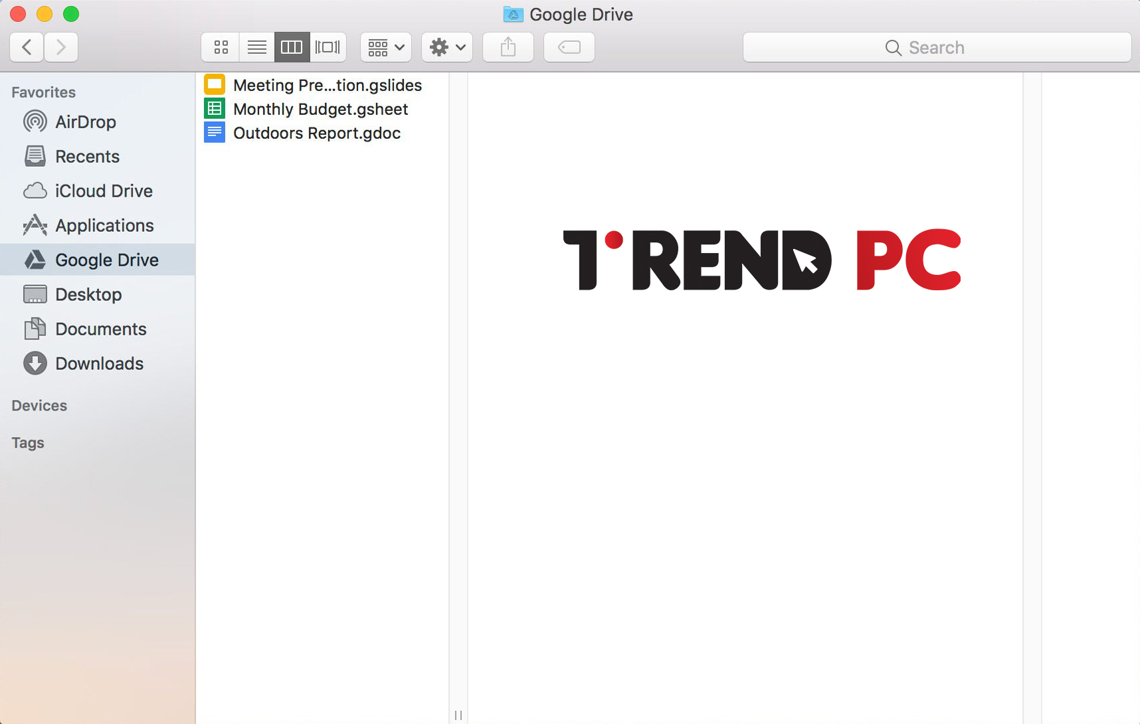Image resolution: width=1140 pixels, height=724 pixels.
Task: Click the search magnifier icon
Action: tap(894, 48)
